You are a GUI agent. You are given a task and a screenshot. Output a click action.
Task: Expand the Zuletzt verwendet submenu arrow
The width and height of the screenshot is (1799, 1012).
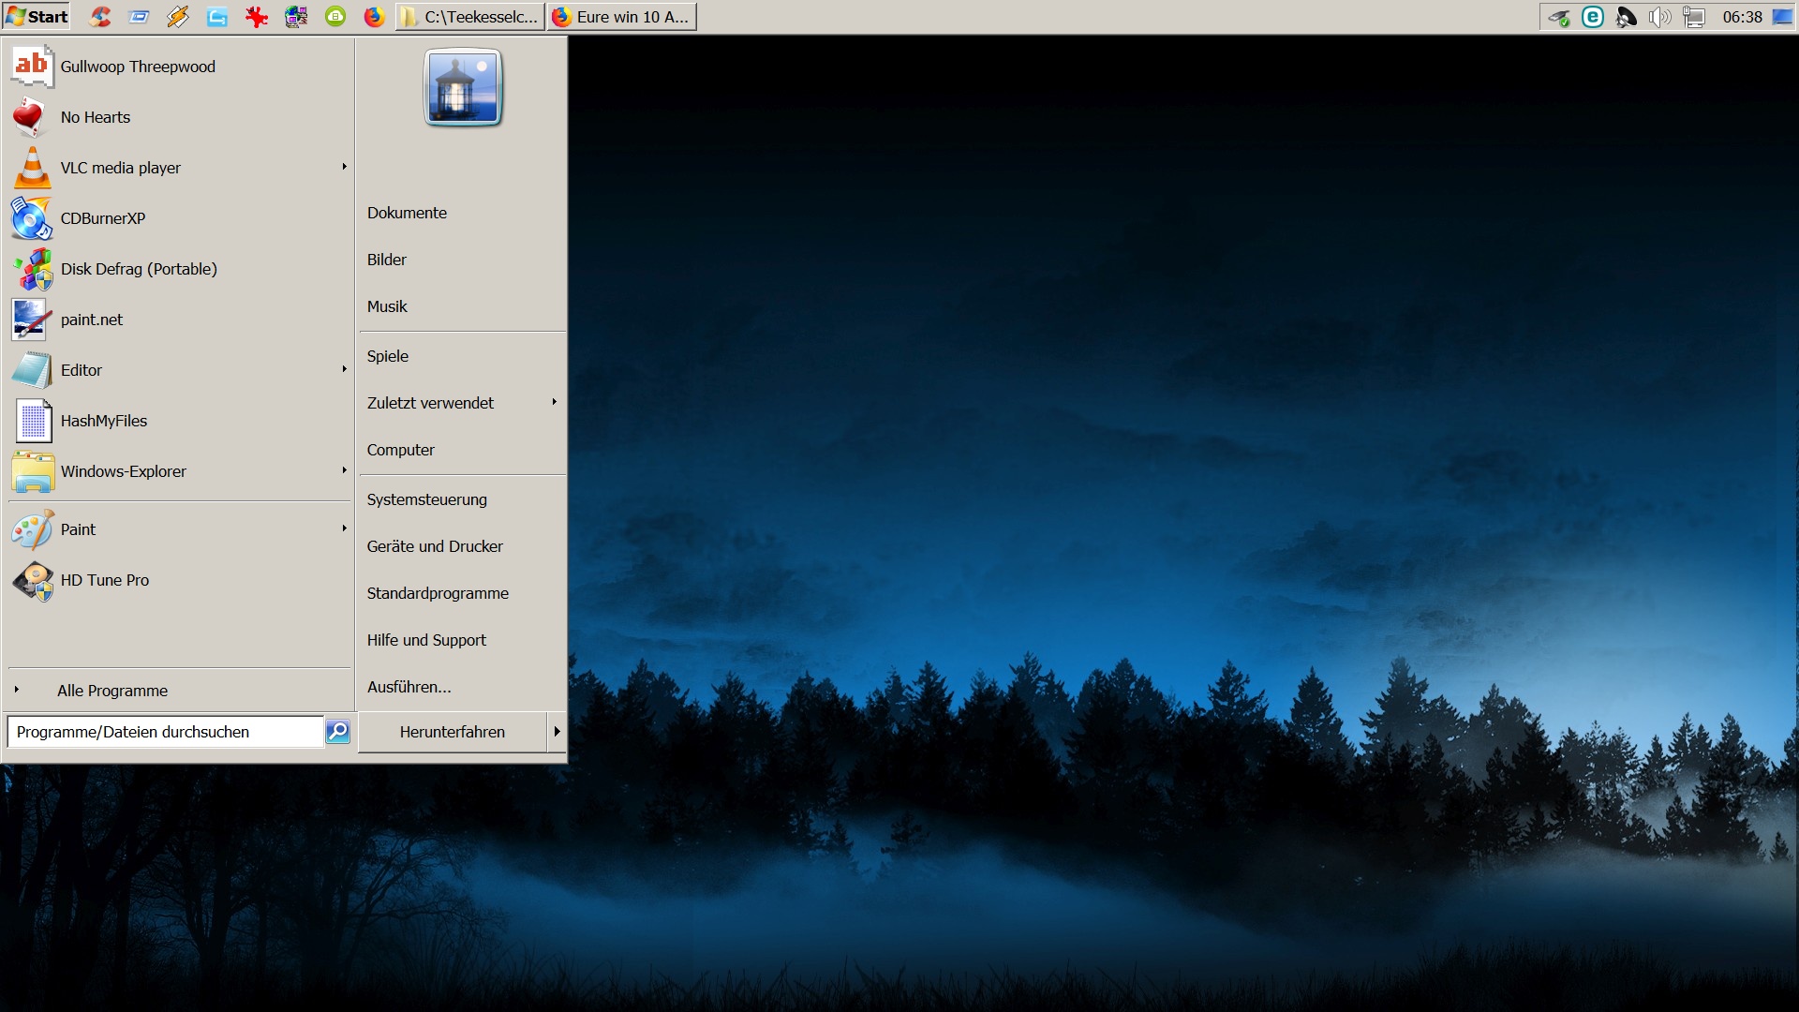click(554, 402)
